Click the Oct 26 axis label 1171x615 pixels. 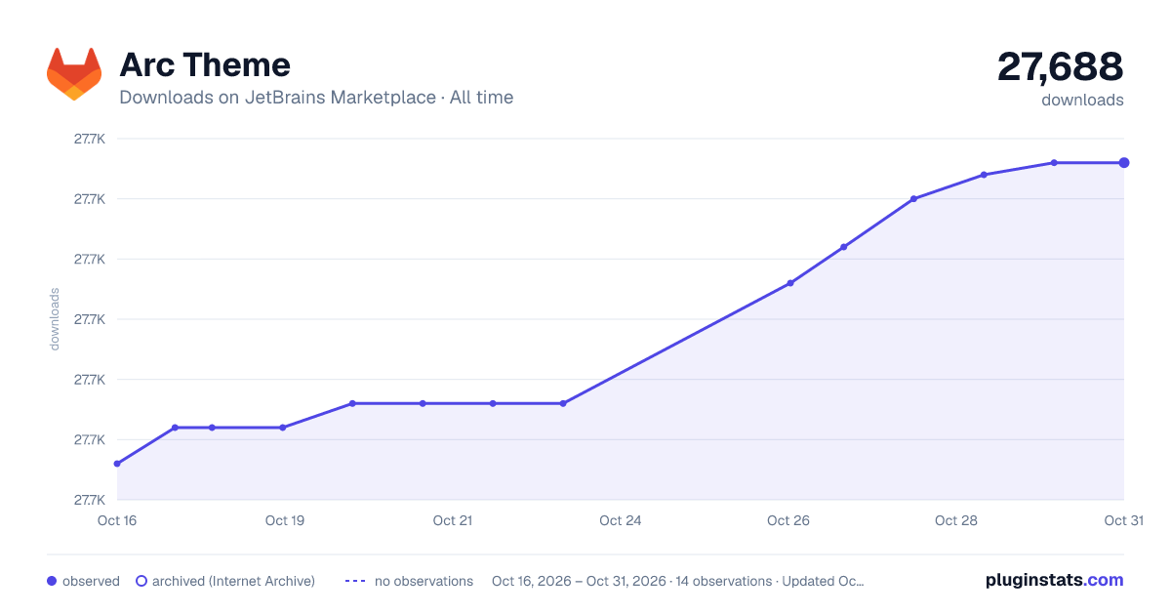788,520
